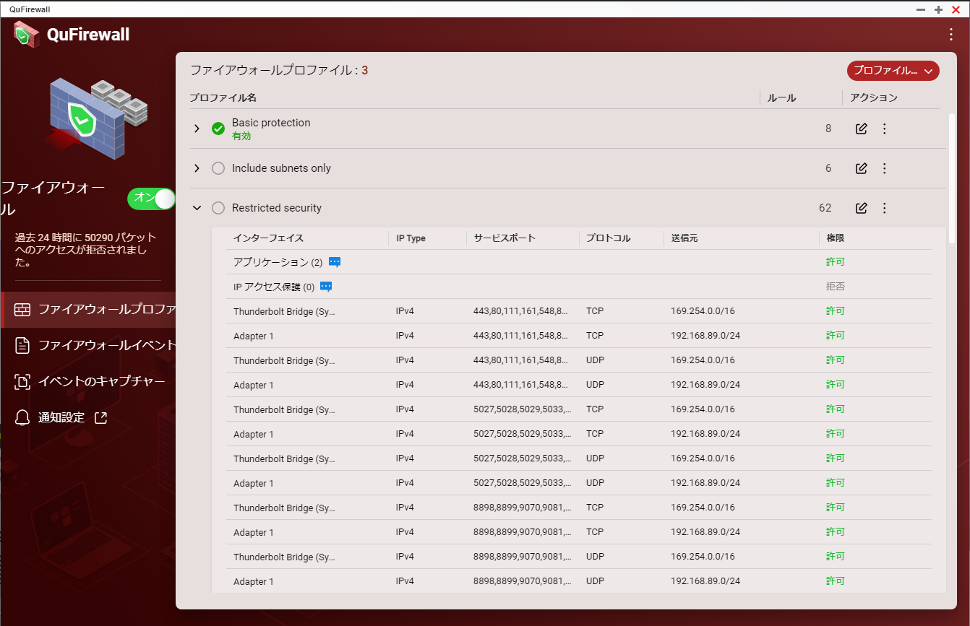
Task: Open the プロファイル dropdown button
Action: [x=893, y=71]
